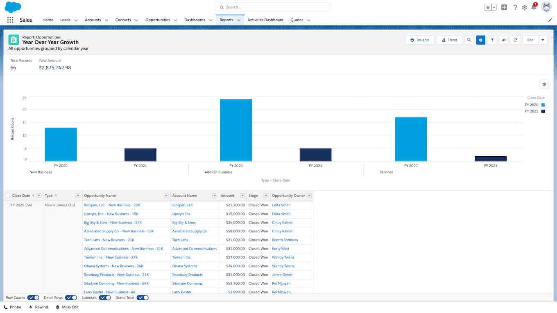Click the report search magnifier icon
The height and width of the screenshot is (313, 557).
(x=469, y=40)
